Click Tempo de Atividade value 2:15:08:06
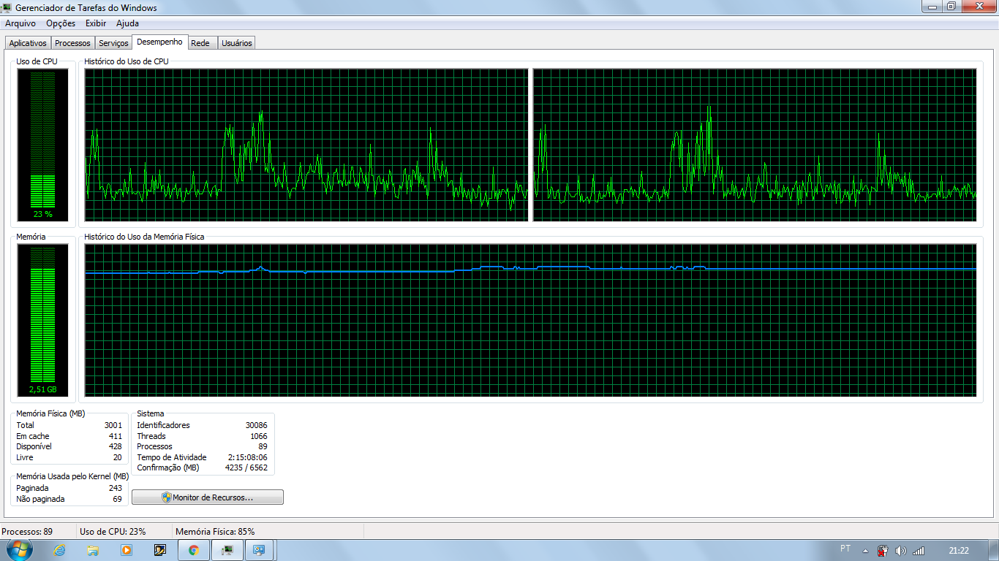This screenshot has width=999, height=561. click(248, 457)
